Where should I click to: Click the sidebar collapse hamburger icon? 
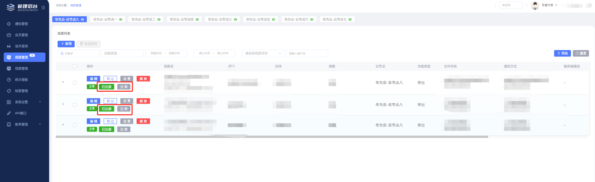click(43, 7)
